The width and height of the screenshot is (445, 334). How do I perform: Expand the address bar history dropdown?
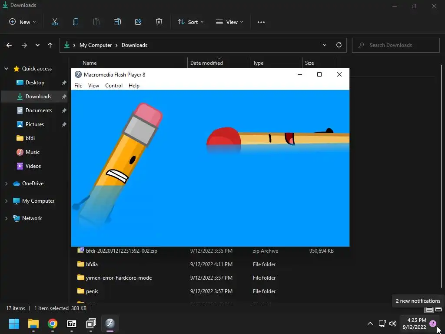point(324,45)
